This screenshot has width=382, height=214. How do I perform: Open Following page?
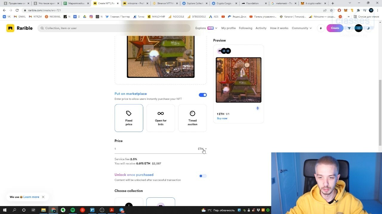tap(246, 28)
